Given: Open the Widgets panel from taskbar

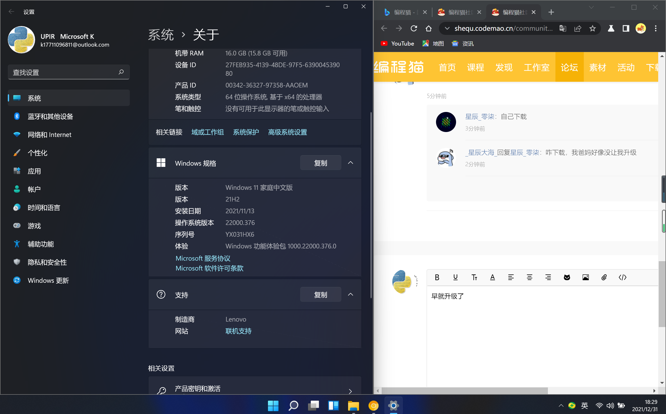Looking at the screenshot, I should click(334, 405).
